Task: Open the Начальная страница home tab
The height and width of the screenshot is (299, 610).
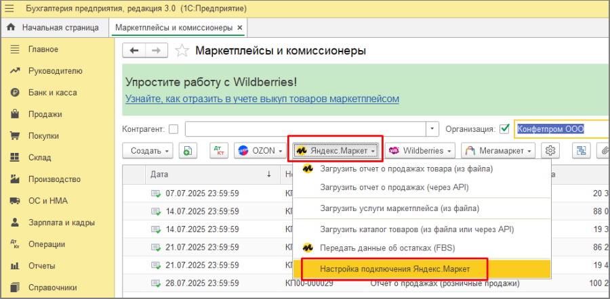Action: coord(54,28)
